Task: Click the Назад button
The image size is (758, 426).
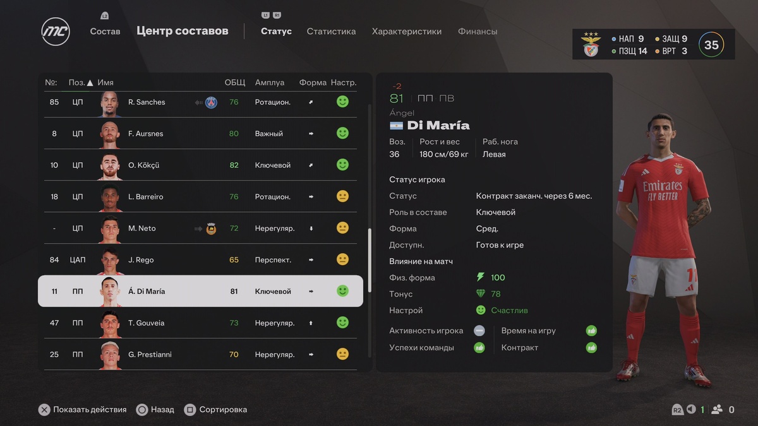Action: pos(155,410)
